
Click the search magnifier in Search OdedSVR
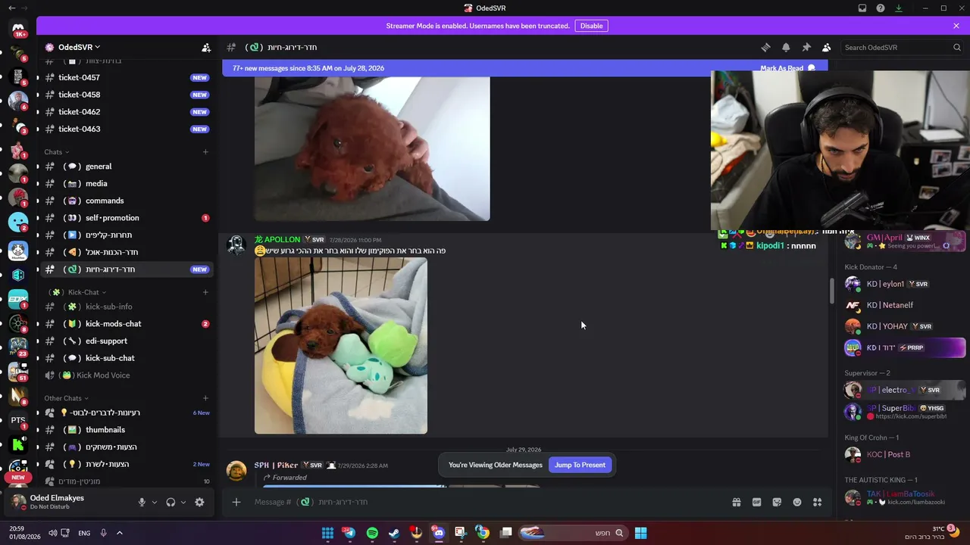tap(957, 47)
